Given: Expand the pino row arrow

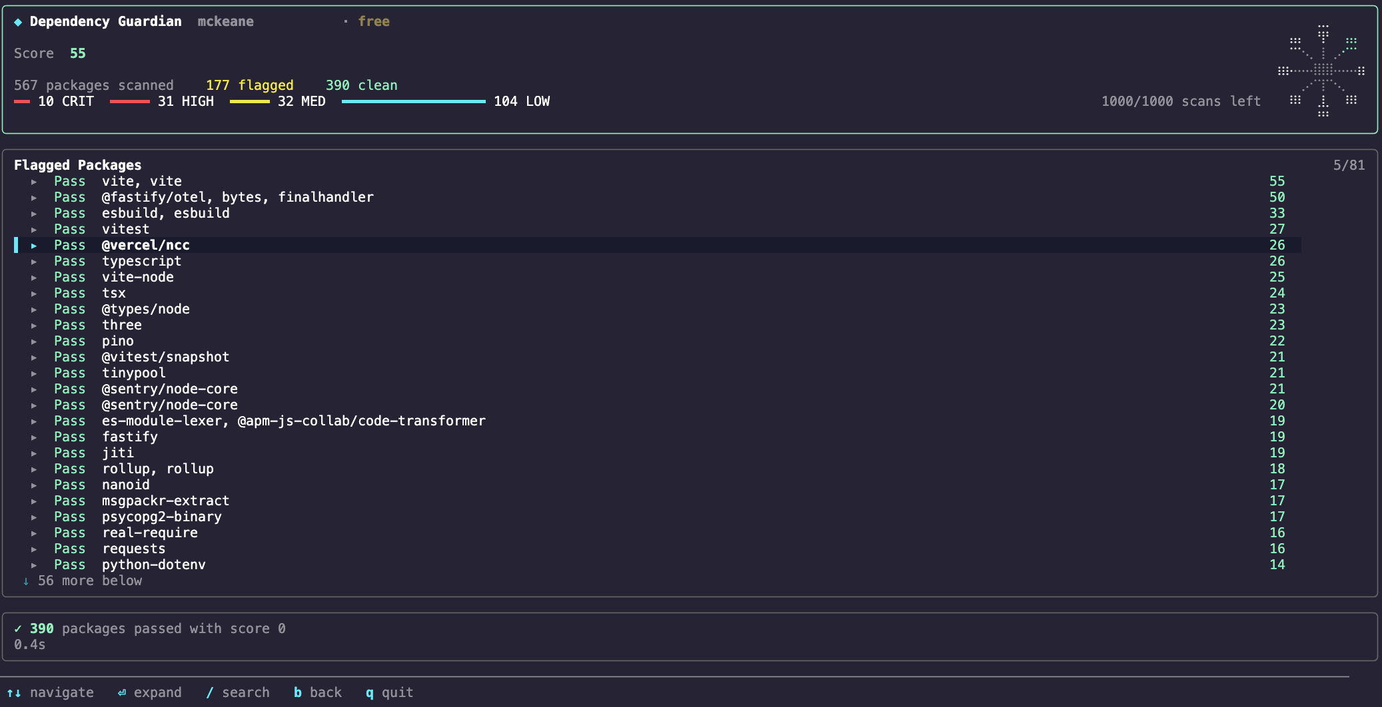Looking at the screenshot, I should point(34,341).
